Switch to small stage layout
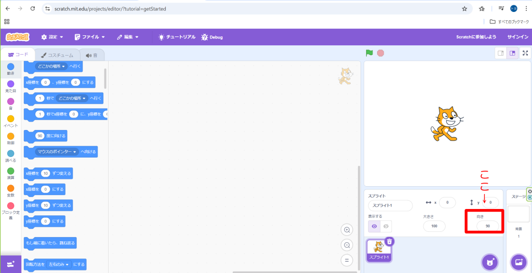 point(501,53)
